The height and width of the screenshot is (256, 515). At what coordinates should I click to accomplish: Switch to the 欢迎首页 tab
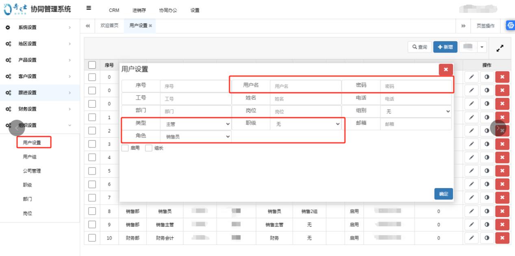(109, 26)
